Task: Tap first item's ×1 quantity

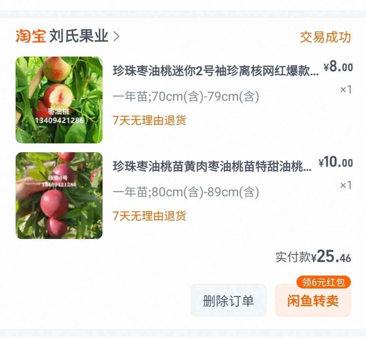Action: 346,89
